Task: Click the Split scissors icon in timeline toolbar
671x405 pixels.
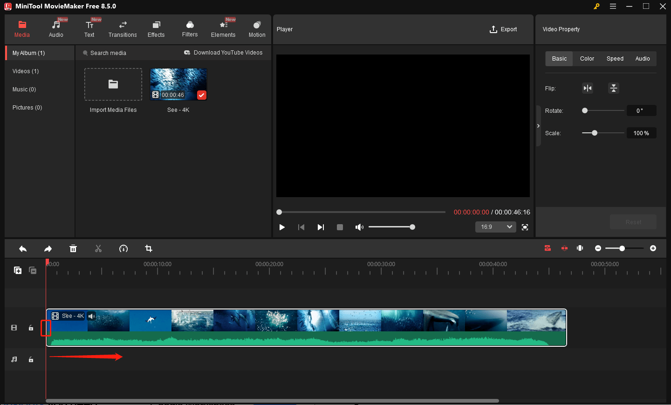Action: pyautogui.click(x=98, y=249)
